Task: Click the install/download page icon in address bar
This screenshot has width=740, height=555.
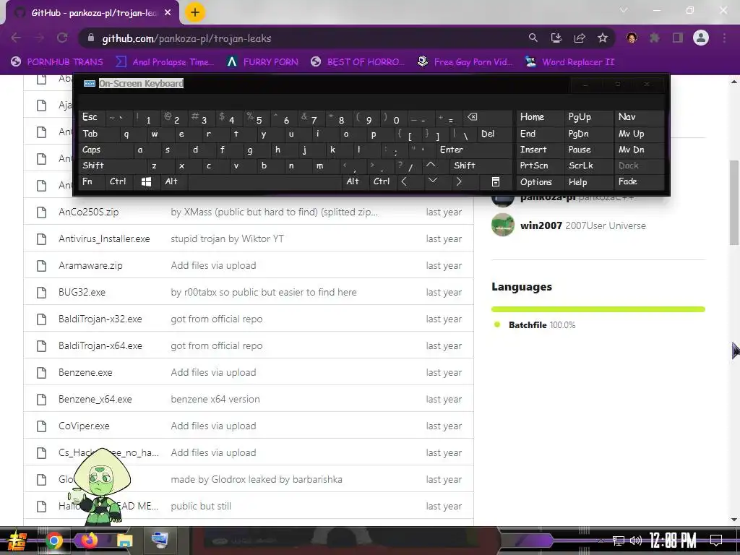Action: point(556,38)
